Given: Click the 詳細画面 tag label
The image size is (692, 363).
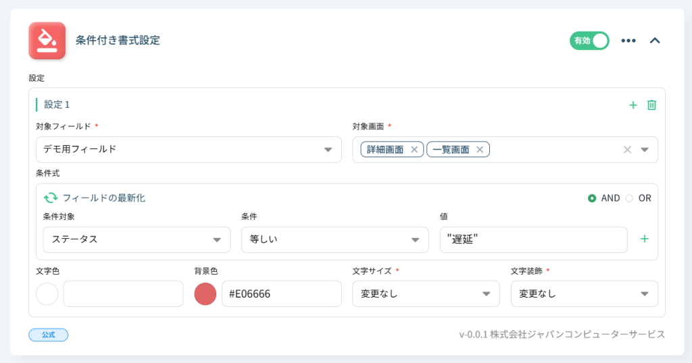Looking at the screenshot, I should click(x=385, y=149).
